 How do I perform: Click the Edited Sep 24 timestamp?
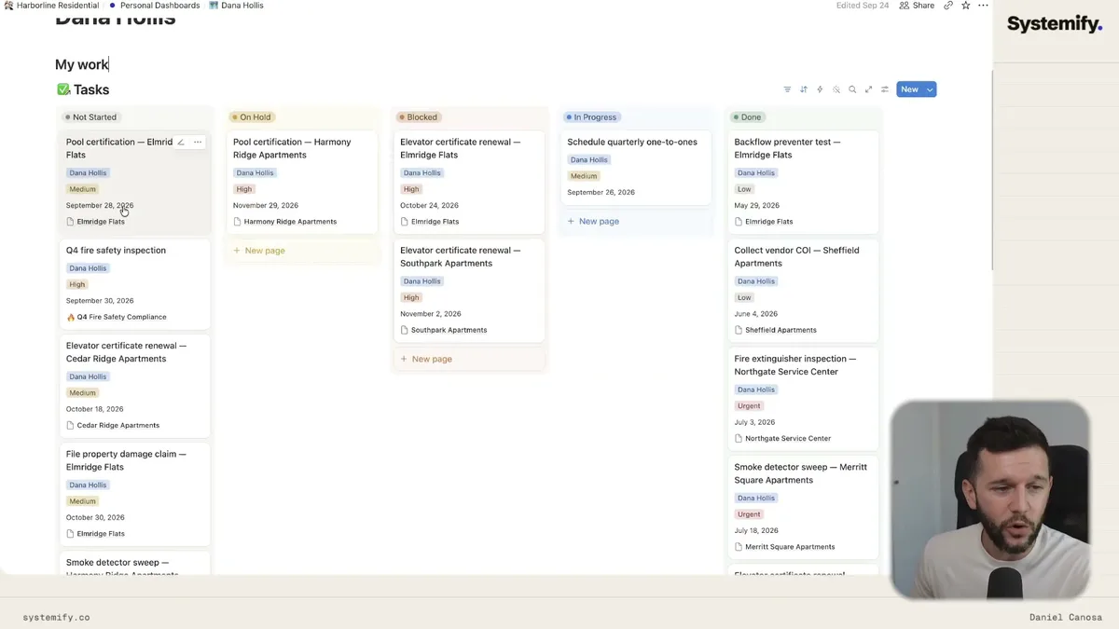[x=863, y=6]
